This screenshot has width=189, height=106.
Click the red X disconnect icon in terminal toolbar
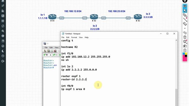pyautogui.click(x=55, y=51)
